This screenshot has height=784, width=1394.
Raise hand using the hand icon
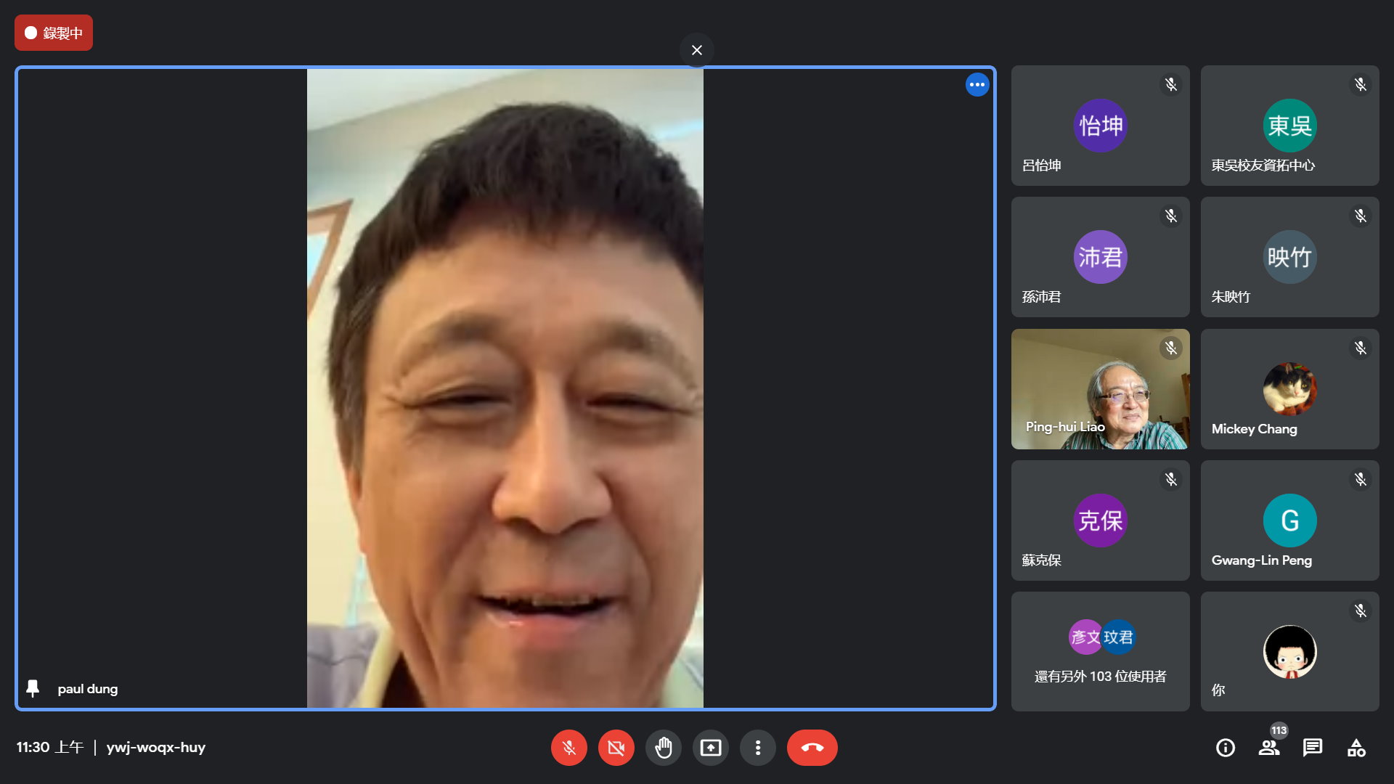pos(663,748)
